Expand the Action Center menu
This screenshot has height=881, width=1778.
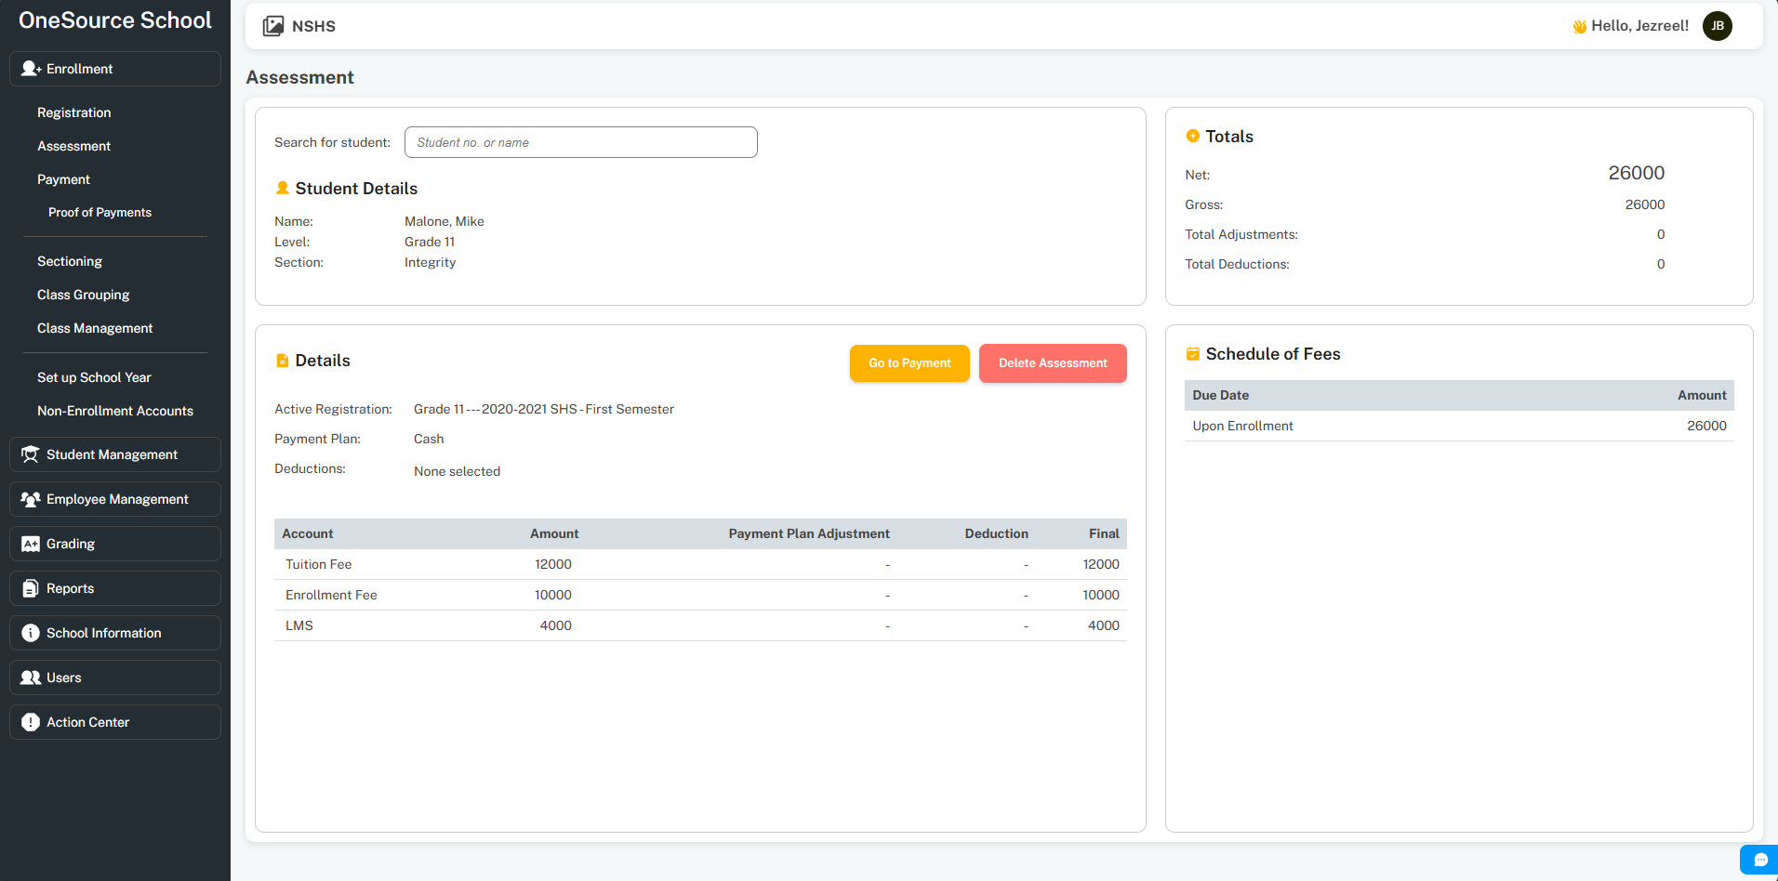[x=115, y=722]
